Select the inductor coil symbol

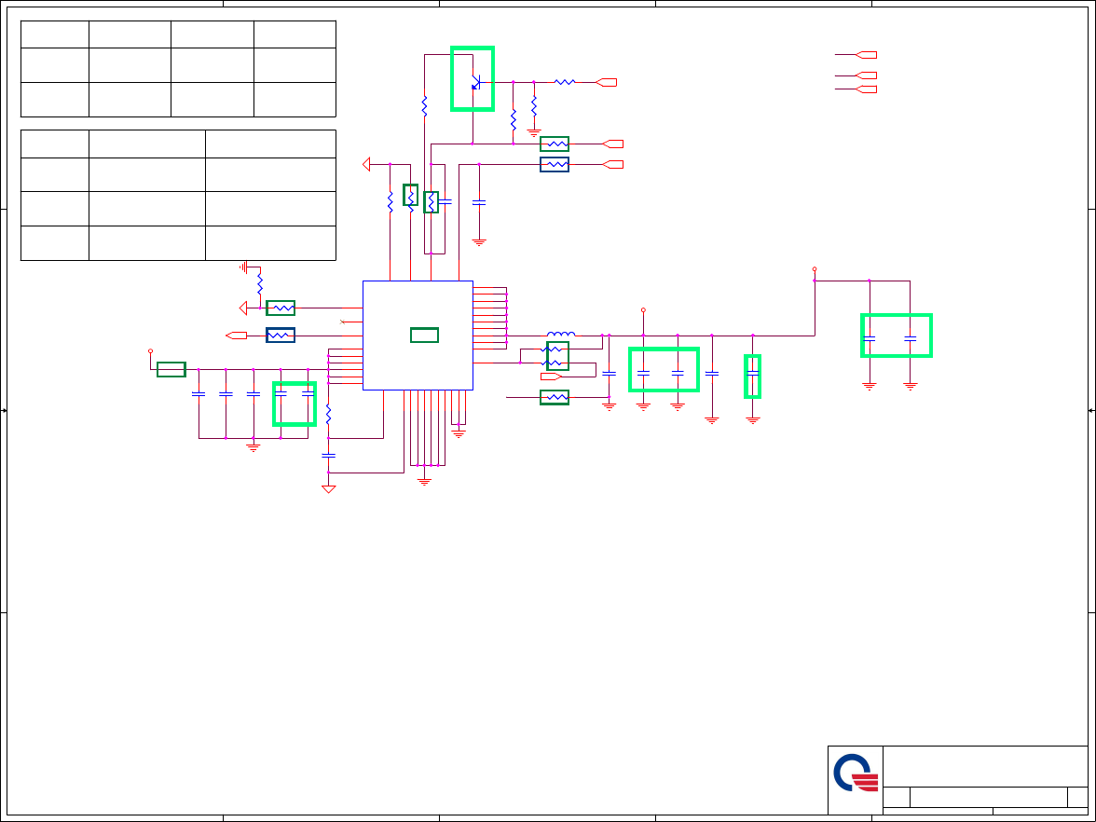pyautogui.click(x=561, y=334)
